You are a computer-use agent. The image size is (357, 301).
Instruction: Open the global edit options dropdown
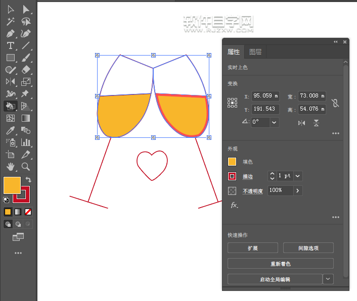pyautogui.click(x=328, y=279)
